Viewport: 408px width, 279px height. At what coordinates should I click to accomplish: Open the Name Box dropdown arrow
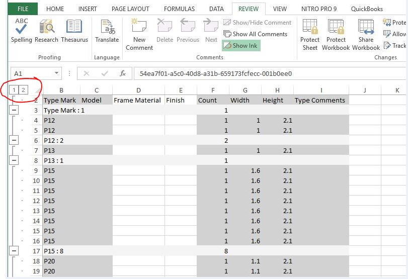pos(56,73)
